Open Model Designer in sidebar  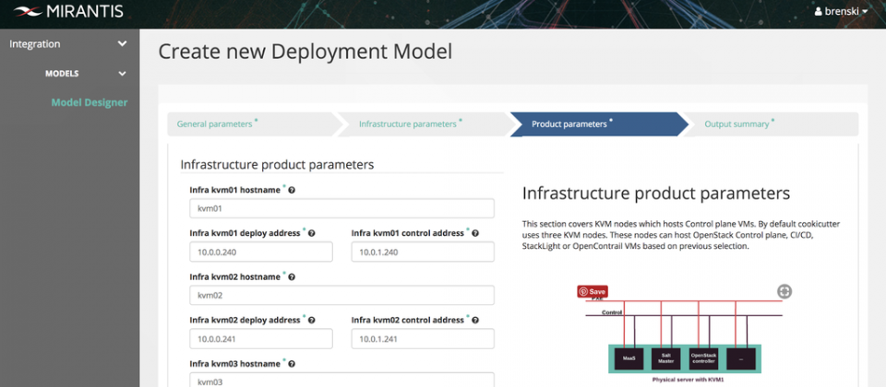(x=90, y=102)
